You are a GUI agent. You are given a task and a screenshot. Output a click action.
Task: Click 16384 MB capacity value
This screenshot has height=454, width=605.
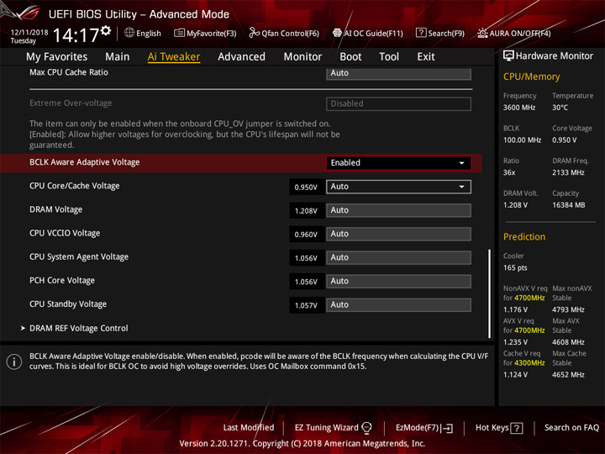click(569, 205)
